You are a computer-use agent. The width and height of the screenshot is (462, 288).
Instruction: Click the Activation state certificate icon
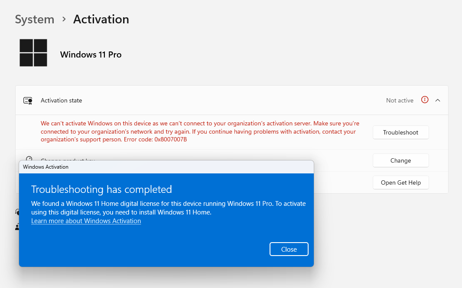click(28, 101)
